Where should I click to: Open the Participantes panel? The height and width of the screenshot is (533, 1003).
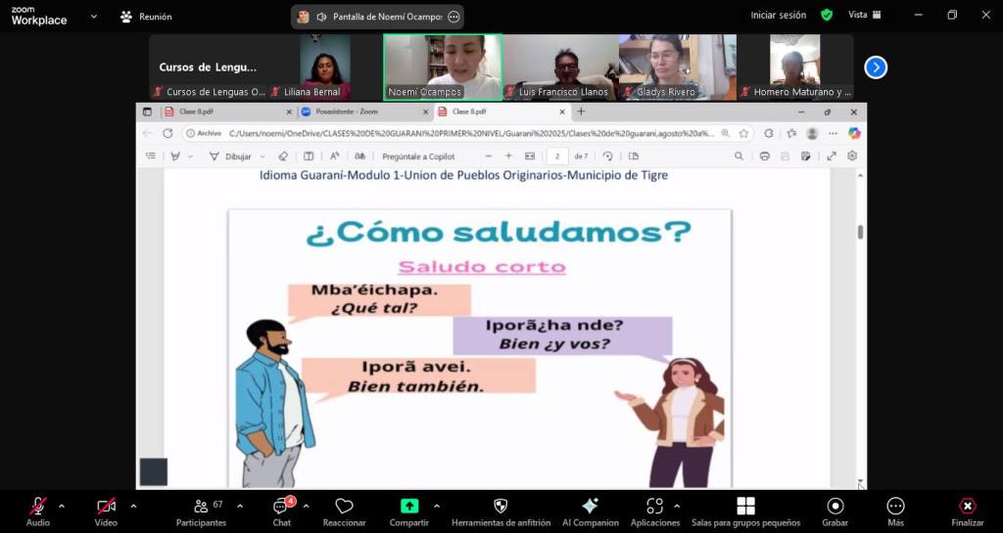[x=201, y=511]
